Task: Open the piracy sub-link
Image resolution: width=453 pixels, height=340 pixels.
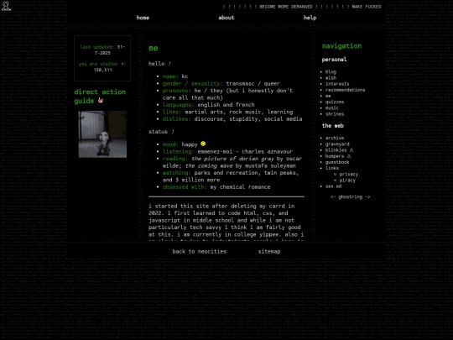Action: 347,180
